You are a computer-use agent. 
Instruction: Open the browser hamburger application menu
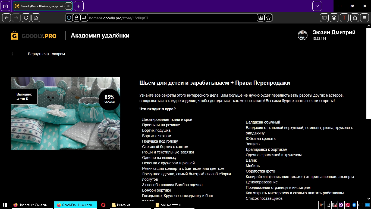pyautogui.click(x=364, y=18)
